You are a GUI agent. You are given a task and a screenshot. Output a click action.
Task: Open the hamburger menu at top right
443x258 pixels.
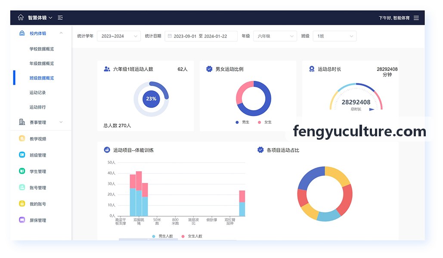[x=416, y=18]
